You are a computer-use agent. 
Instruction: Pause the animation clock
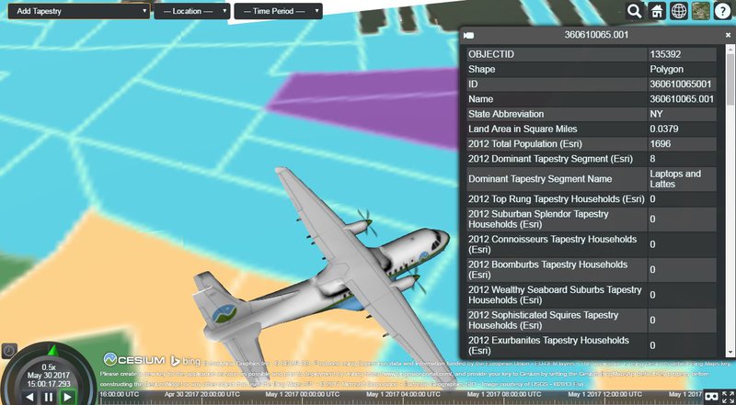(x=48, y=397)
